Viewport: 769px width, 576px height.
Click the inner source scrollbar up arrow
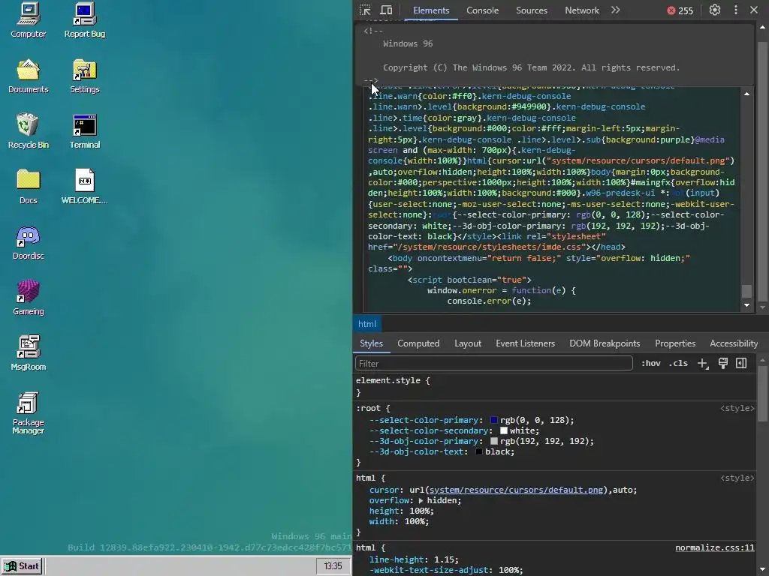pos(746,94)
